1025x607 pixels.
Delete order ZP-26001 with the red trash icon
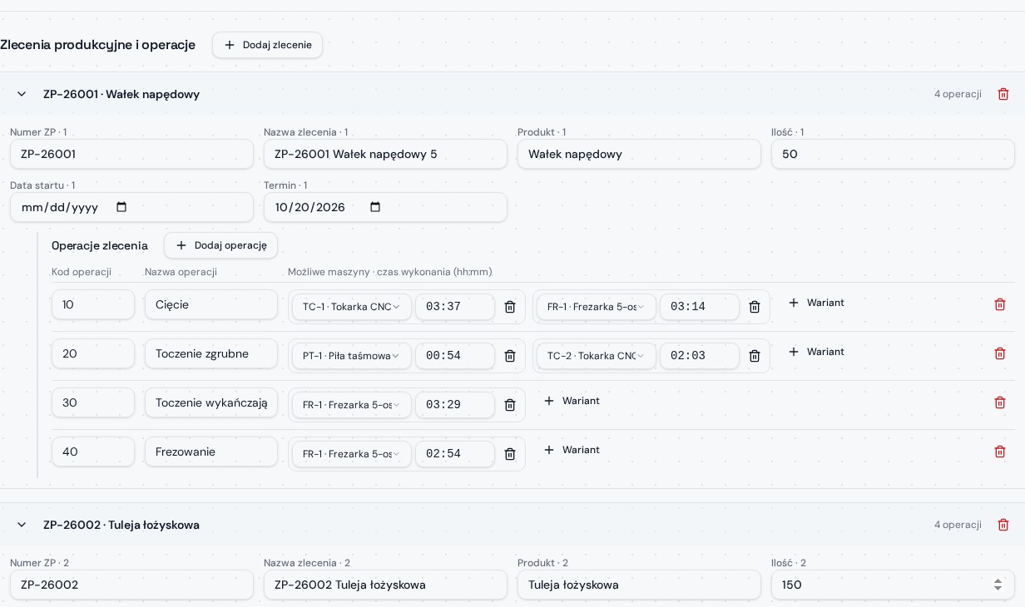click(x=1003, y=94)
